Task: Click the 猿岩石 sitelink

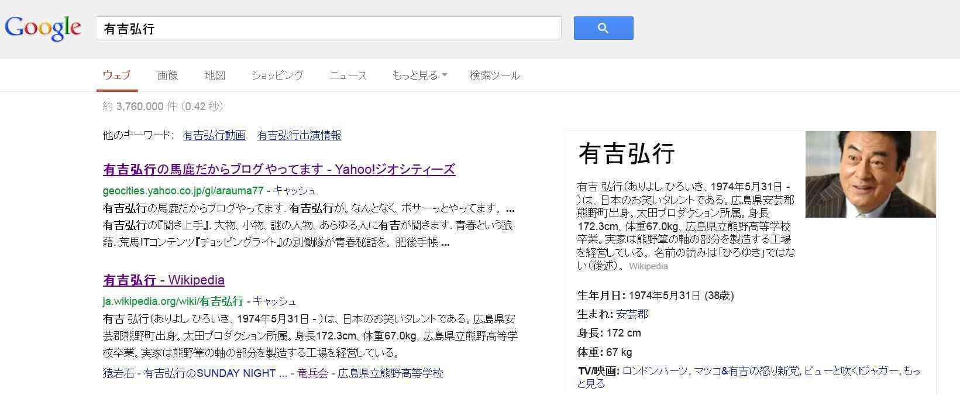Action: (119, 373)
